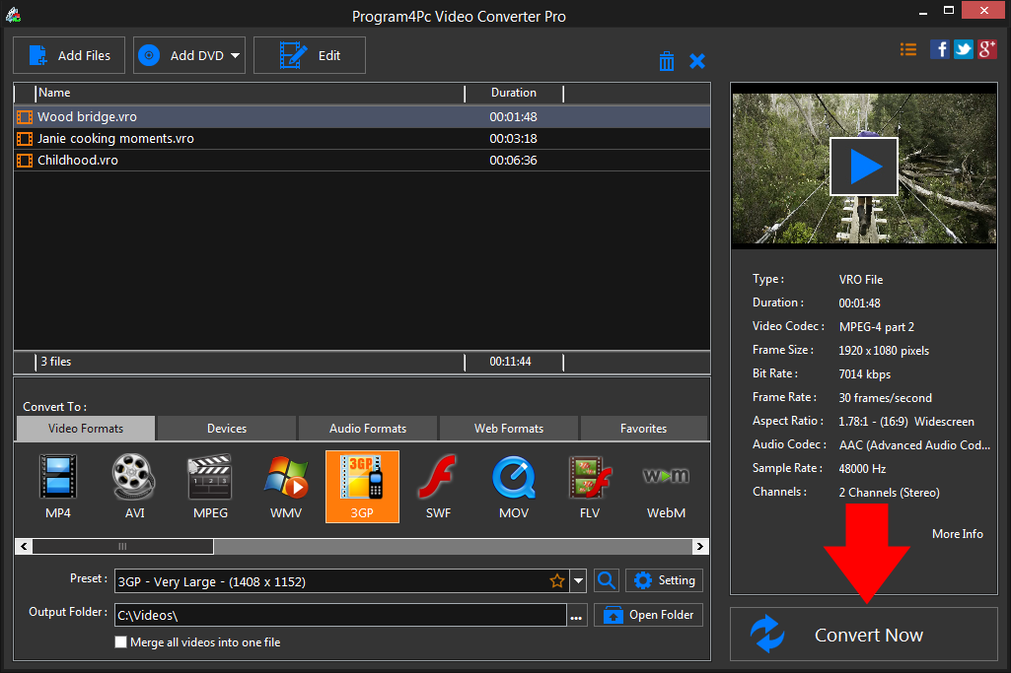This screenshot has width=1011, height=673.
Task: Expand the Add DVD dropdown arrow
Action: click(x=236, y=56)
